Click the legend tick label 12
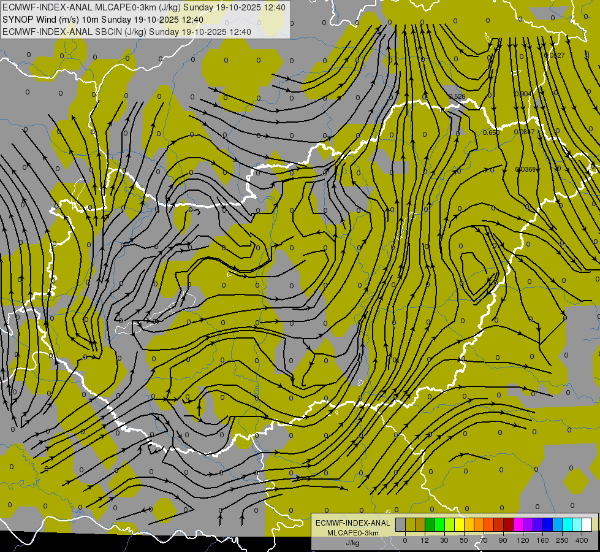The height and width of the screenshot is (552, 600). click(425, 540)
